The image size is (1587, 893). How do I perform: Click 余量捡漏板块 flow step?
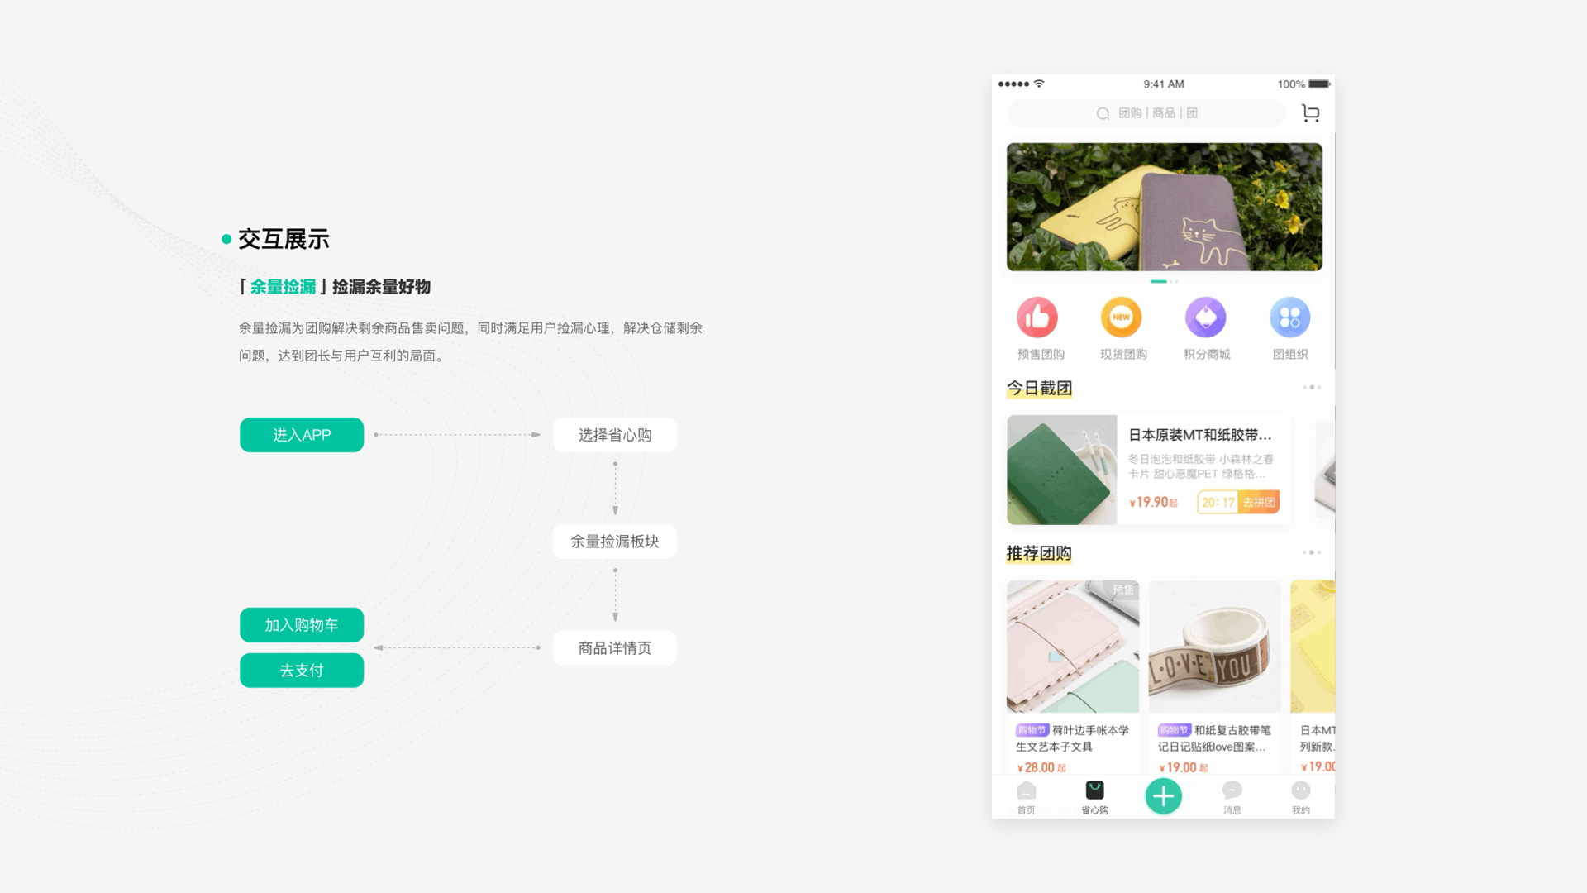pos(615,542)
